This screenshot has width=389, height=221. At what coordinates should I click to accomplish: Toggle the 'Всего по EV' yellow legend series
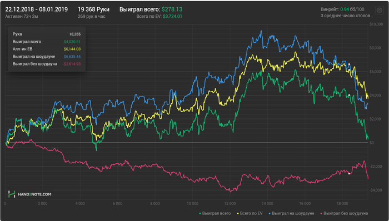point(250,213)
